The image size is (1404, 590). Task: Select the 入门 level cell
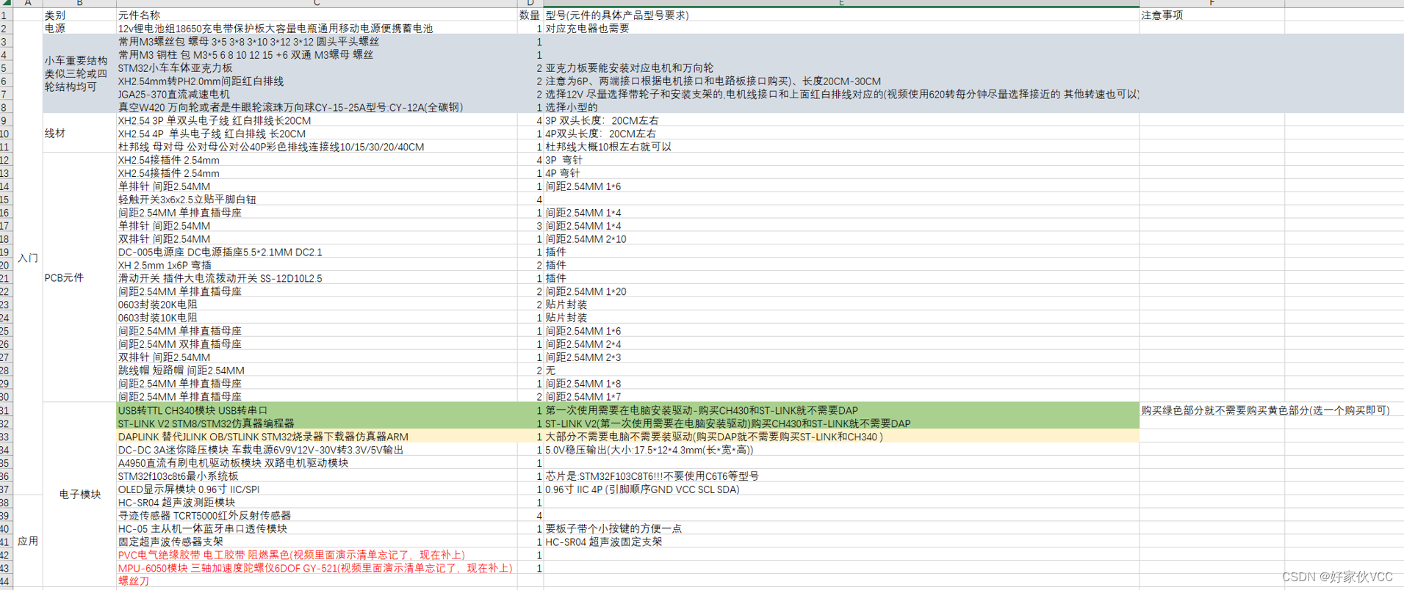point(28,258)
